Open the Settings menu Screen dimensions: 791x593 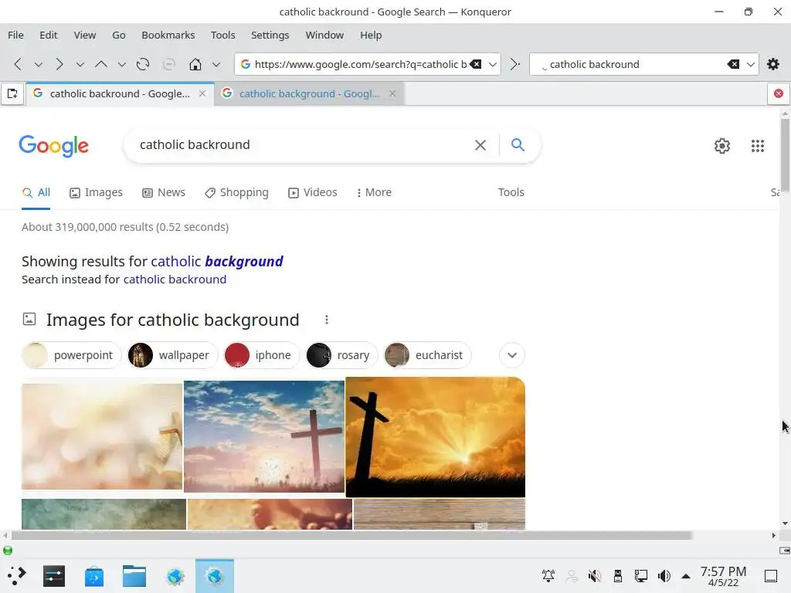tap(270, 36)
